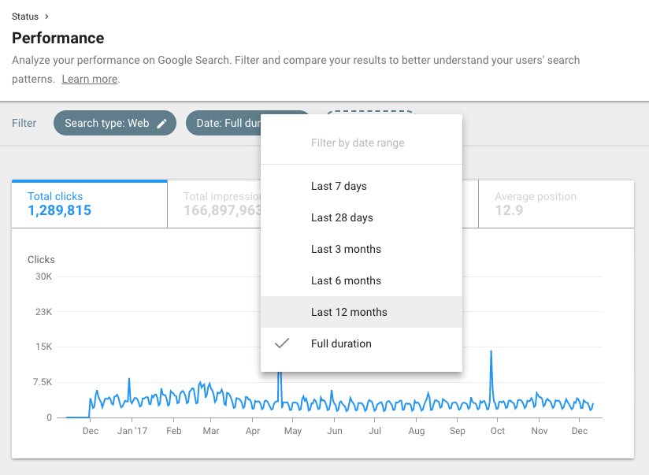Viewport: 649px width, 475px height.
Task: Toggle the Average position metric tab
Action: click(556, 204)
